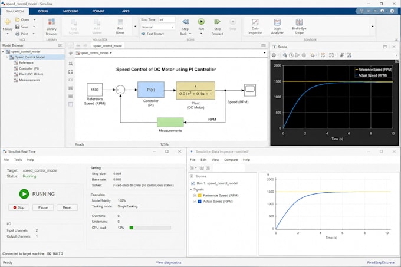Open the Stop Time input field
Image resolution: width=401 pixels, height=267 pixels.
(x=167, y=19)
